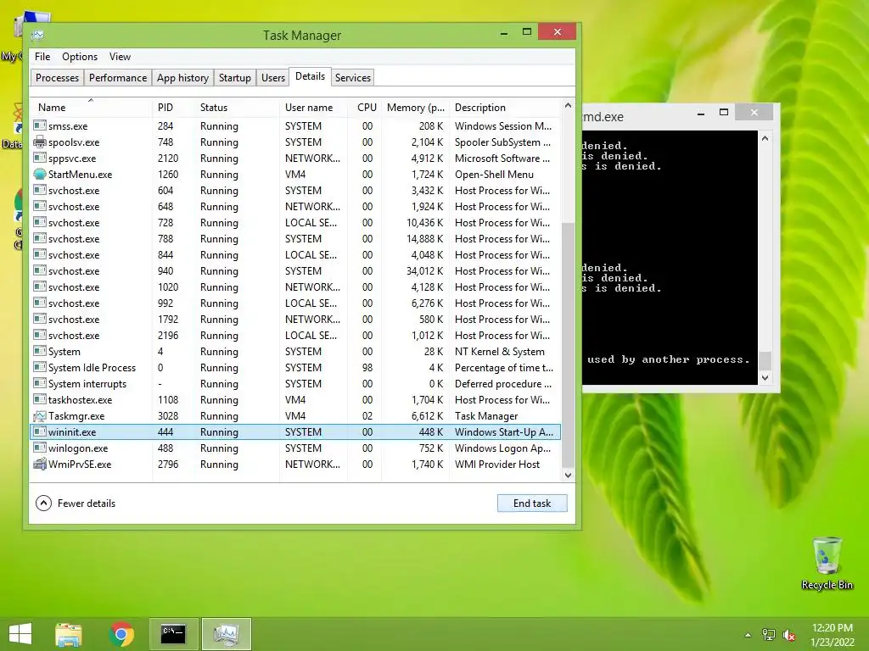Open the View menu
Viewport: 869px width, 651px height.
click(x=120, y=57)
